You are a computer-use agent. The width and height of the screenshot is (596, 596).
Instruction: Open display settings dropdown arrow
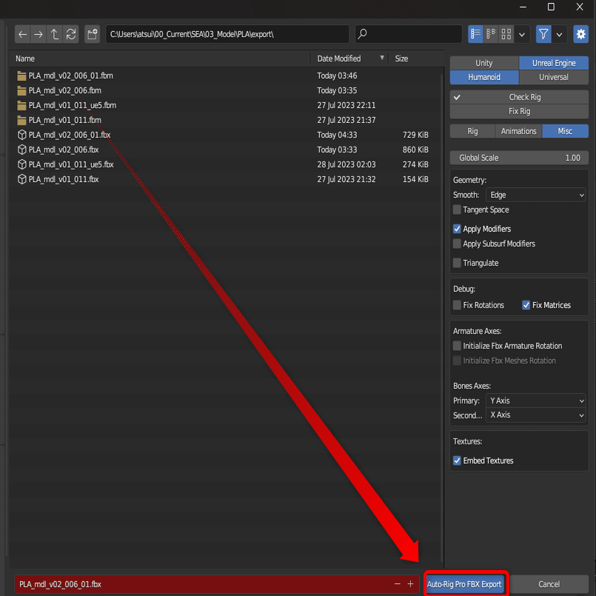(x=522, y=35)
